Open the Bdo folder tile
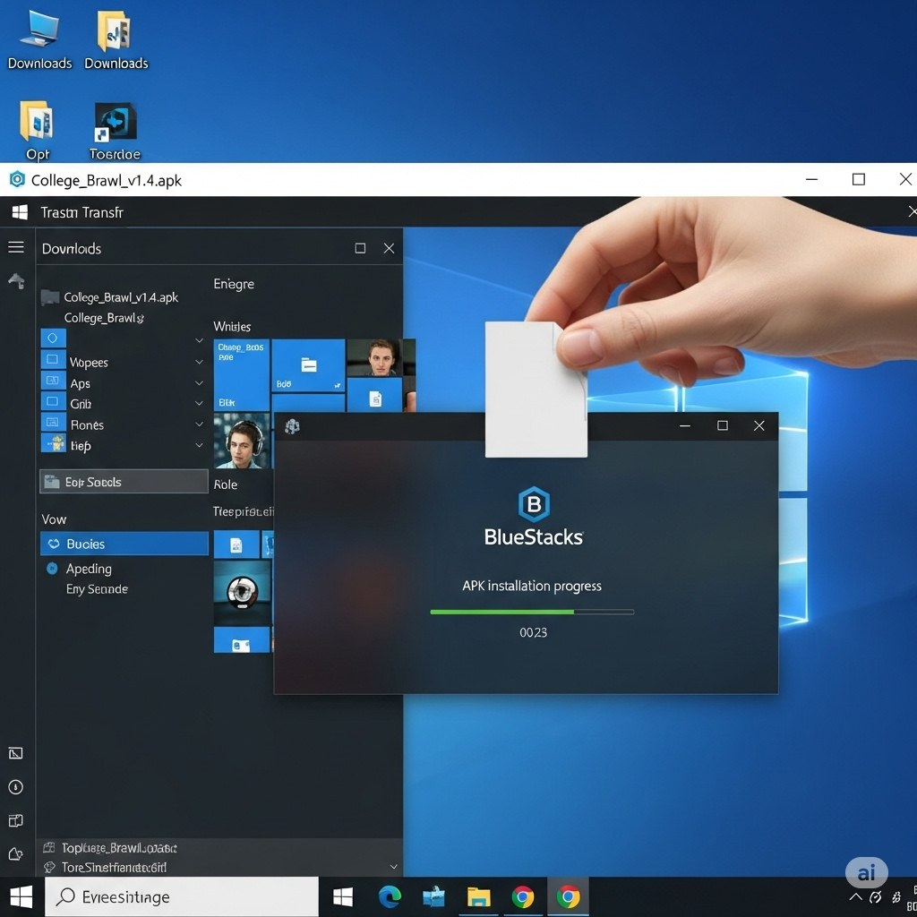This screenshot has width=917, height=917. coord(308,365)
